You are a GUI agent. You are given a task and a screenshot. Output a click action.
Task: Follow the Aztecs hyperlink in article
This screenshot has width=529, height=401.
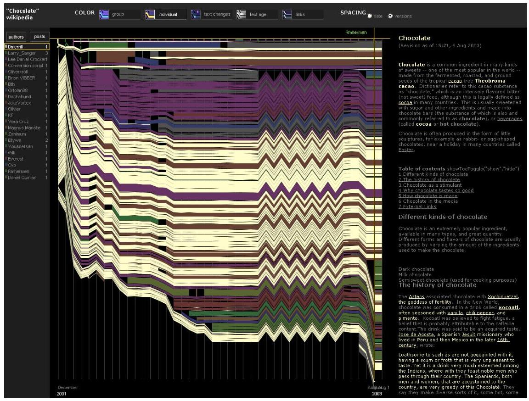click(417, 297)
